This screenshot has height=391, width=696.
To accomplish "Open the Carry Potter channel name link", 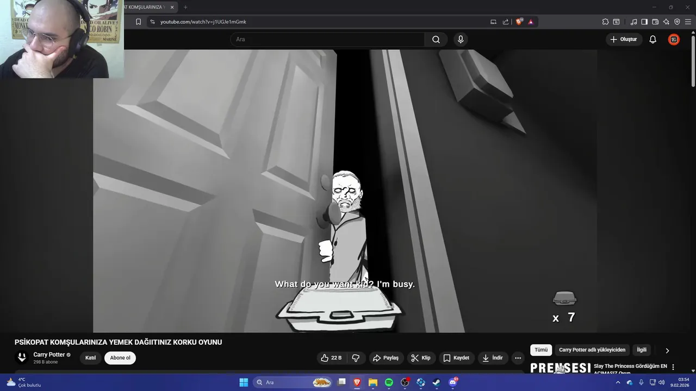I will (49, 355).
